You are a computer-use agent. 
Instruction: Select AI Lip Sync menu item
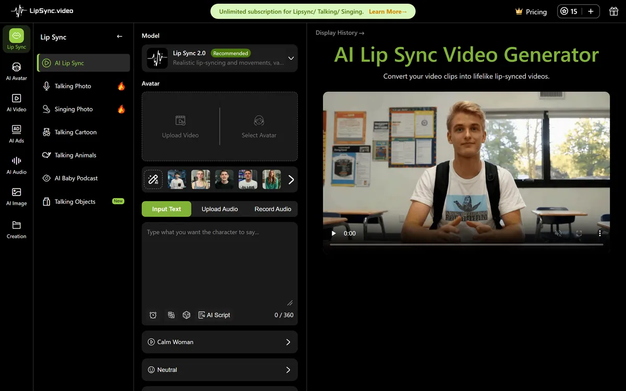[83, 63]
